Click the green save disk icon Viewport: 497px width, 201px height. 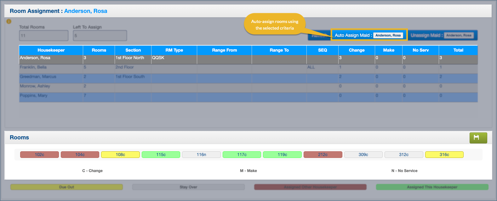(478, 138)
